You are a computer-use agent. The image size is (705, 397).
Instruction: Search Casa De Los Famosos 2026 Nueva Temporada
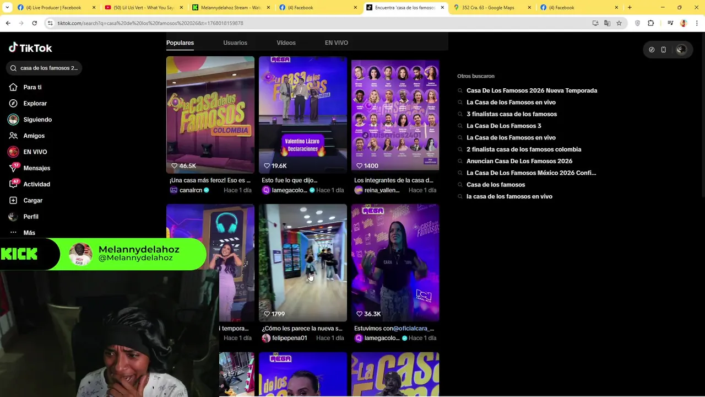click(532, 90)
